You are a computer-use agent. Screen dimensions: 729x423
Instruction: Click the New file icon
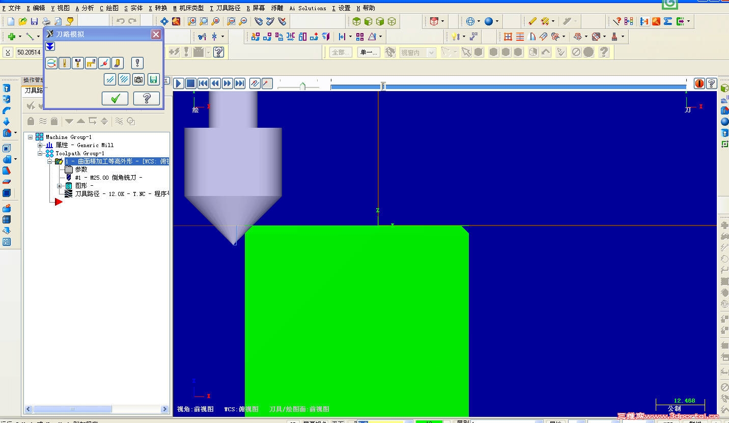[x=11, y=21]
